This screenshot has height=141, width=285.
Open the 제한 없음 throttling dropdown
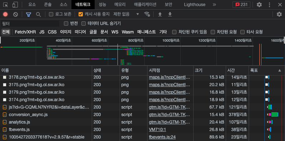point(126,14)
